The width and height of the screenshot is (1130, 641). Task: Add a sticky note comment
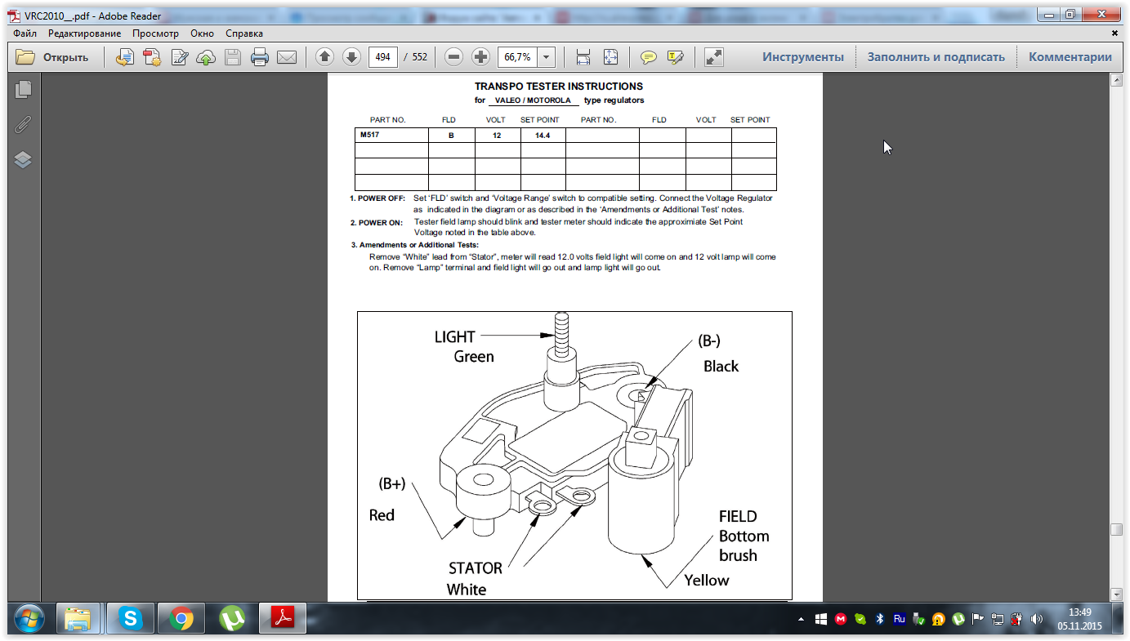649,57
